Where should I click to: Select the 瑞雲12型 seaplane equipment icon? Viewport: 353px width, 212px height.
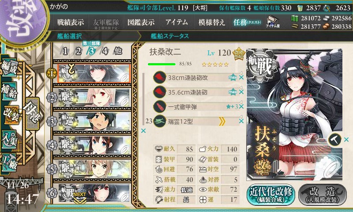click(159, 121)
